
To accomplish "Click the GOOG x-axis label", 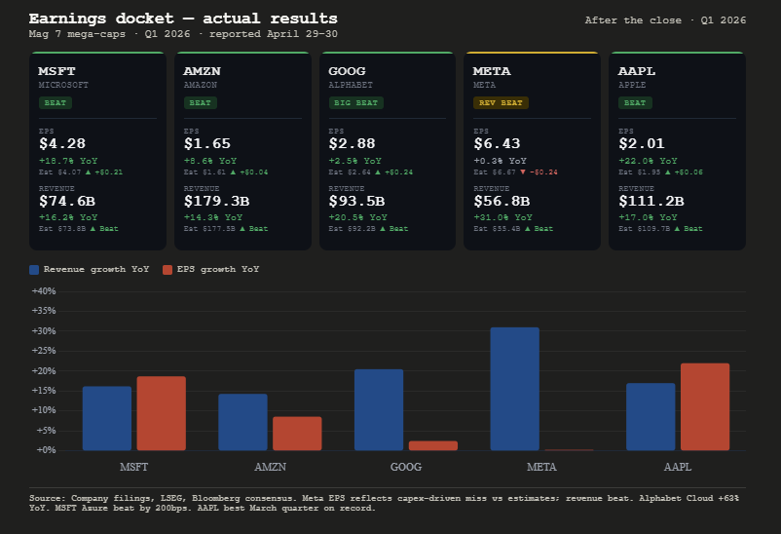I will click(x=406, y=467).
